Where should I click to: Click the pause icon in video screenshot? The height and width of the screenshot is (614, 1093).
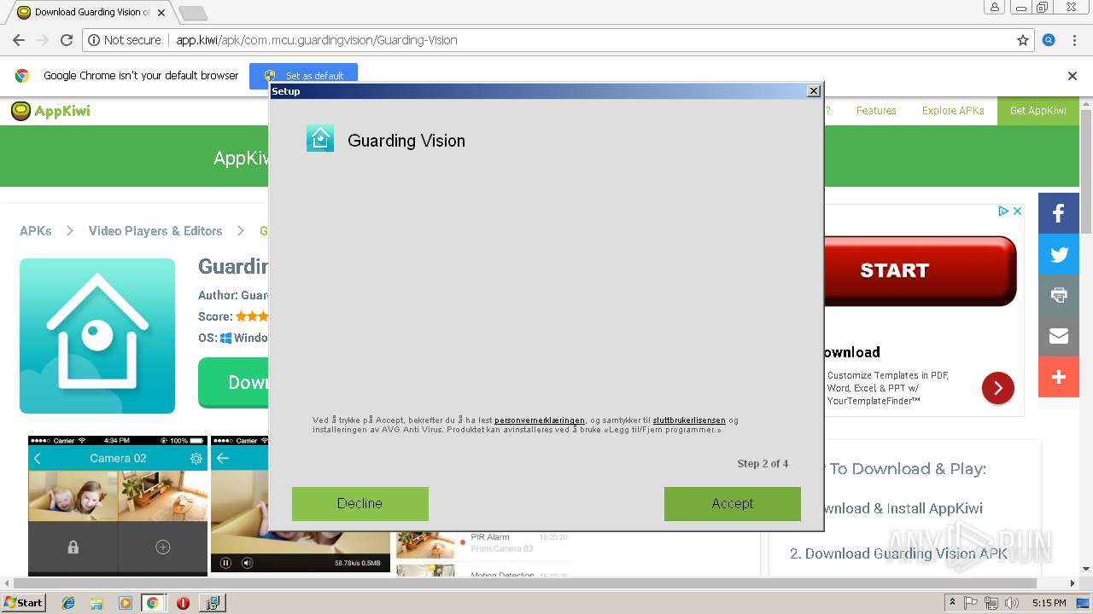click(x=226, y=563)
